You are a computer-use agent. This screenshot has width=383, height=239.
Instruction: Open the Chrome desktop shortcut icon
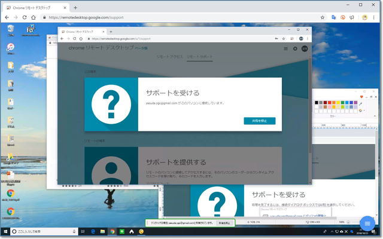(10, 194)
